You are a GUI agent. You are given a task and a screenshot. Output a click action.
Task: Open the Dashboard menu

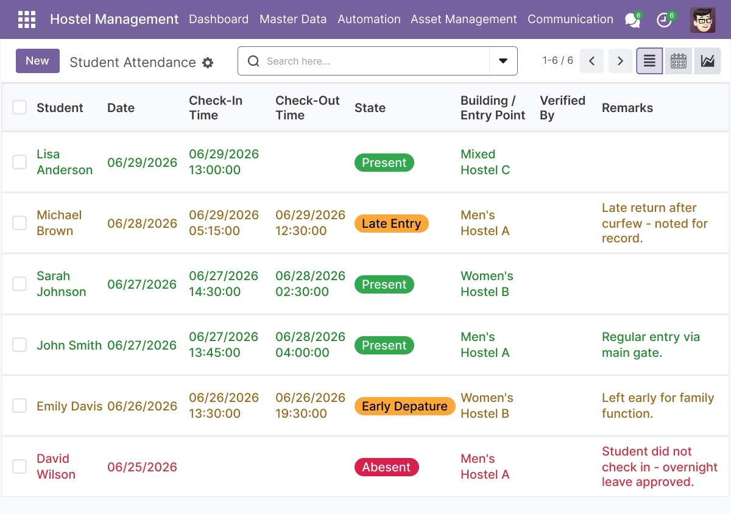tap(219, 19)
